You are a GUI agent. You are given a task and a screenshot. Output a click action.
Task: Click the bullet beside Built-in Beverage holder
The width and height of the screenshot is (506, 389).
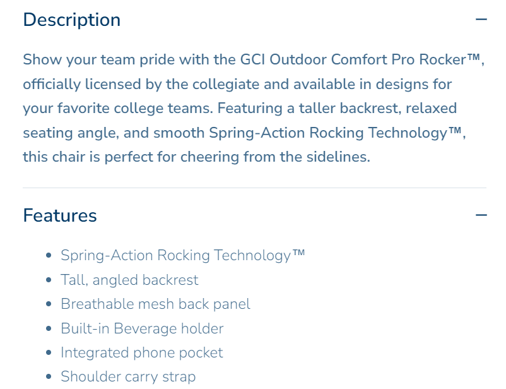coord(49,329)
